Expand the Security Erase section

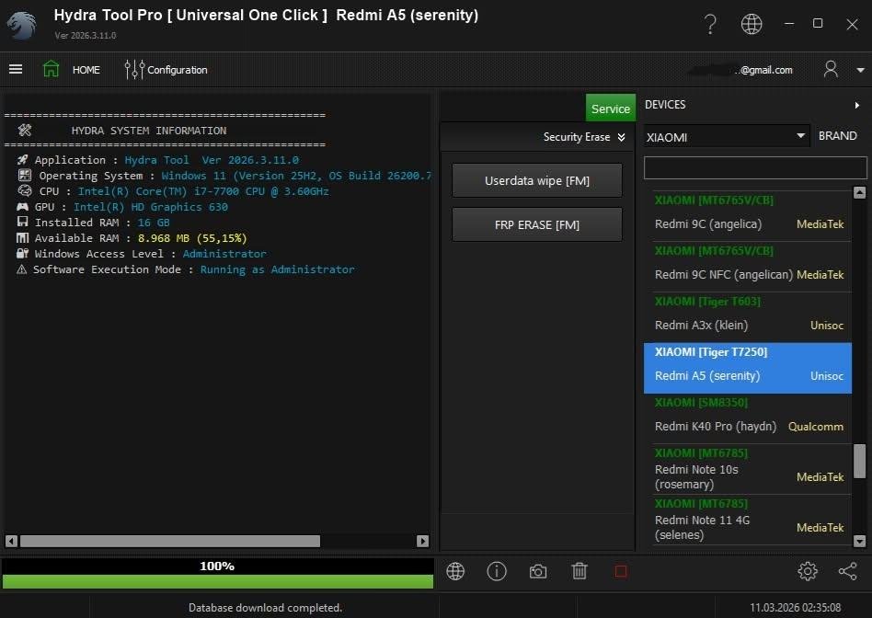coord(584,137)
